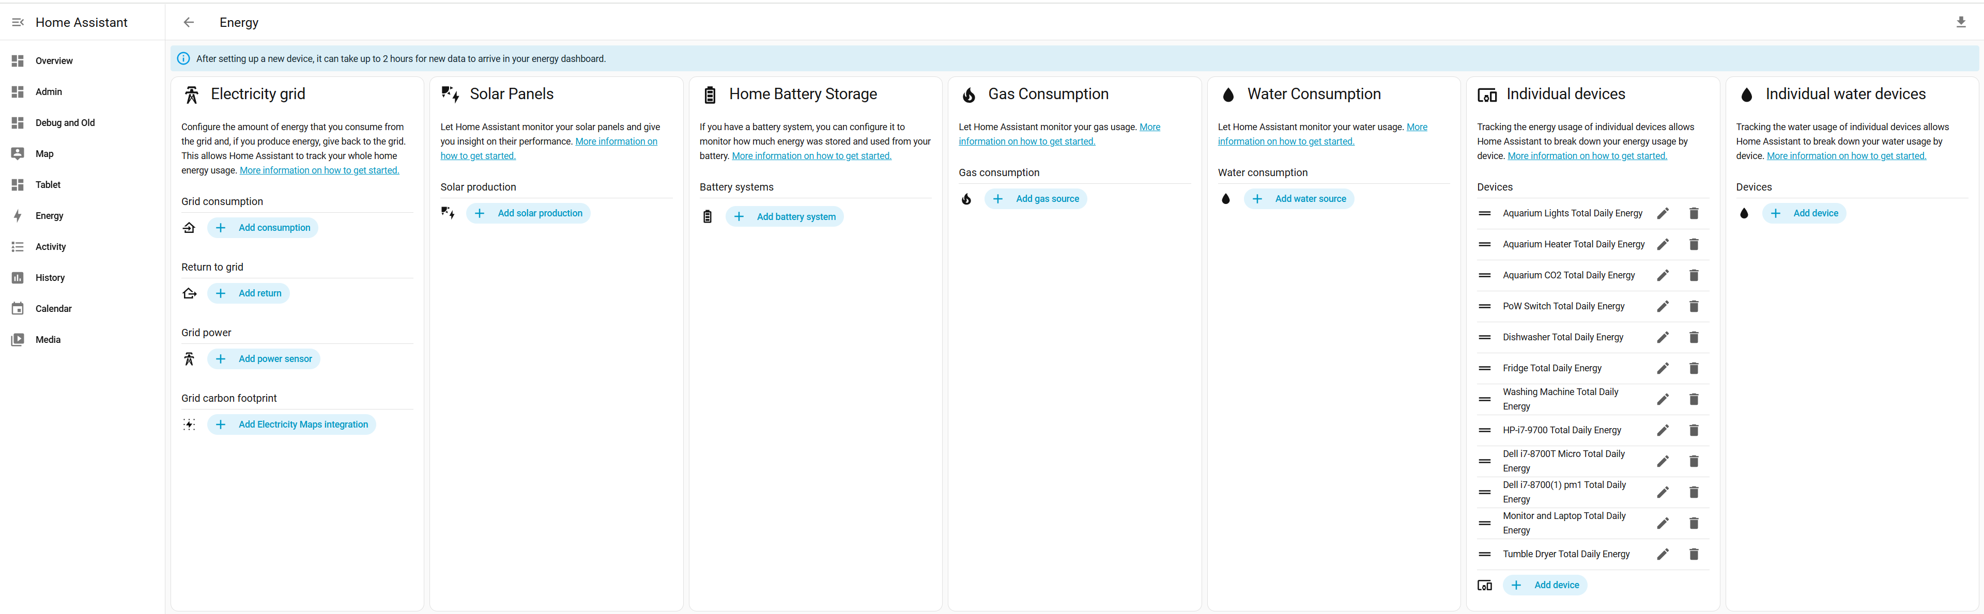Grab drag handle for PoW Switch device
Image resolution: width=1984 pixels, height=614 pixels.
tap(1485, 306)
